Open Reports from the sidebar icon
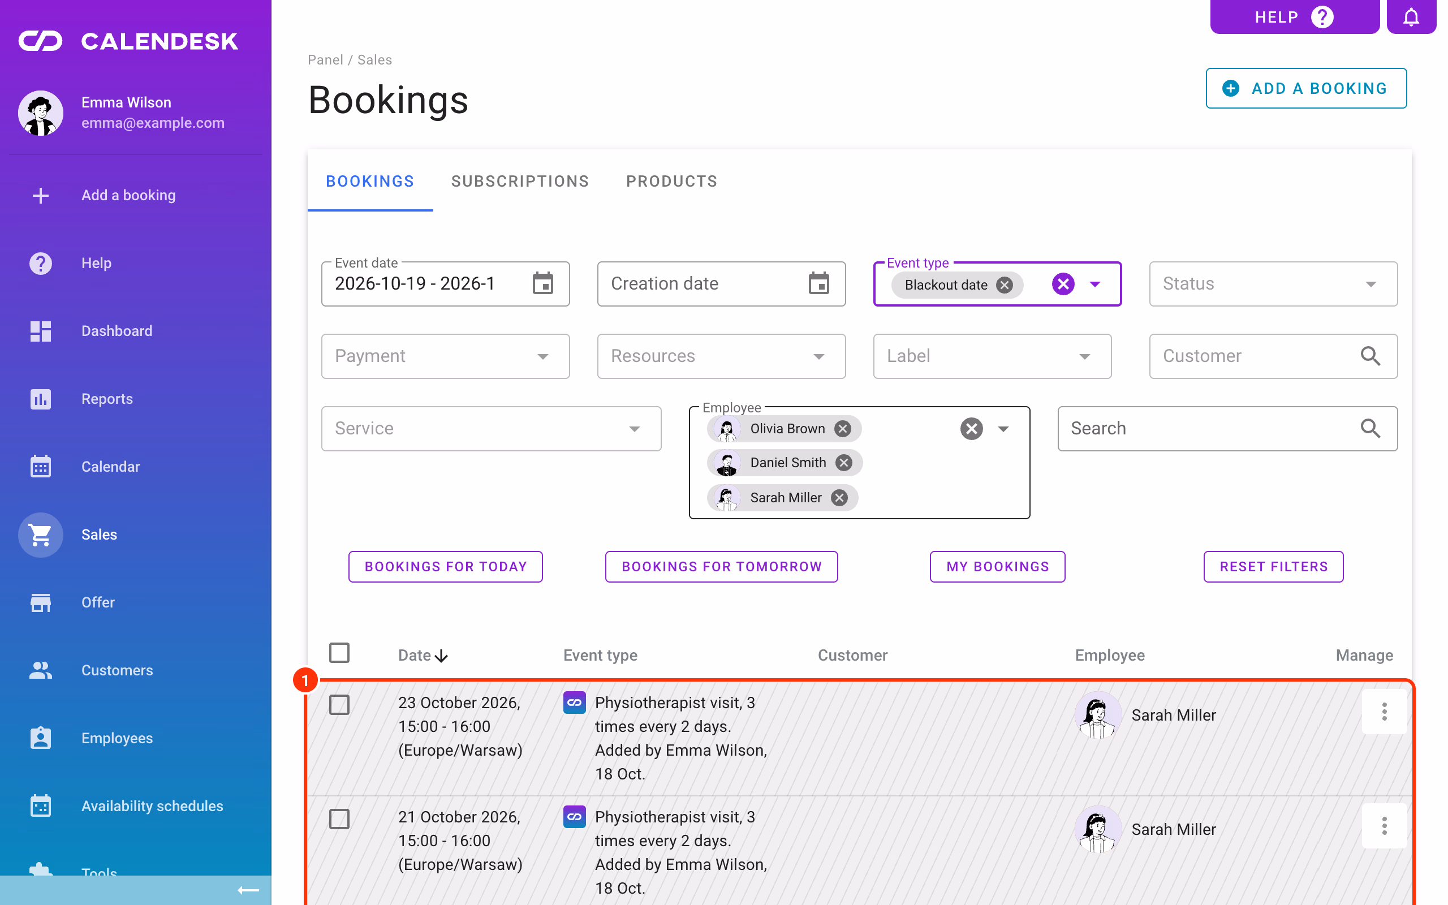 41,399
